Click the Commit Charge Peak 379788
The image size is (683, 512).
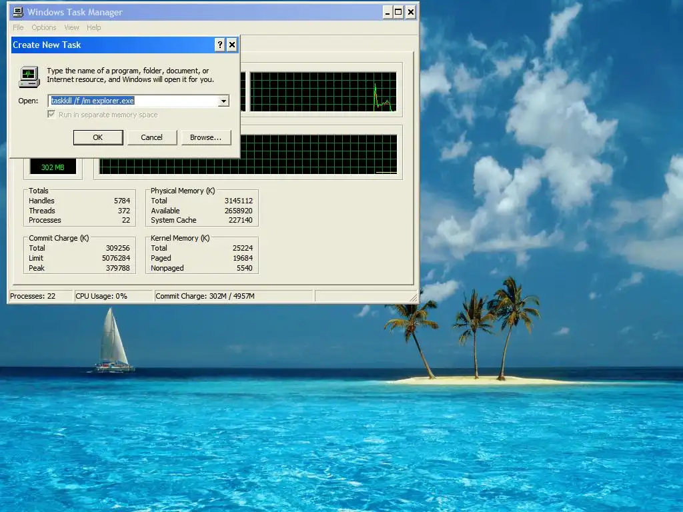[x=118, y=268]
